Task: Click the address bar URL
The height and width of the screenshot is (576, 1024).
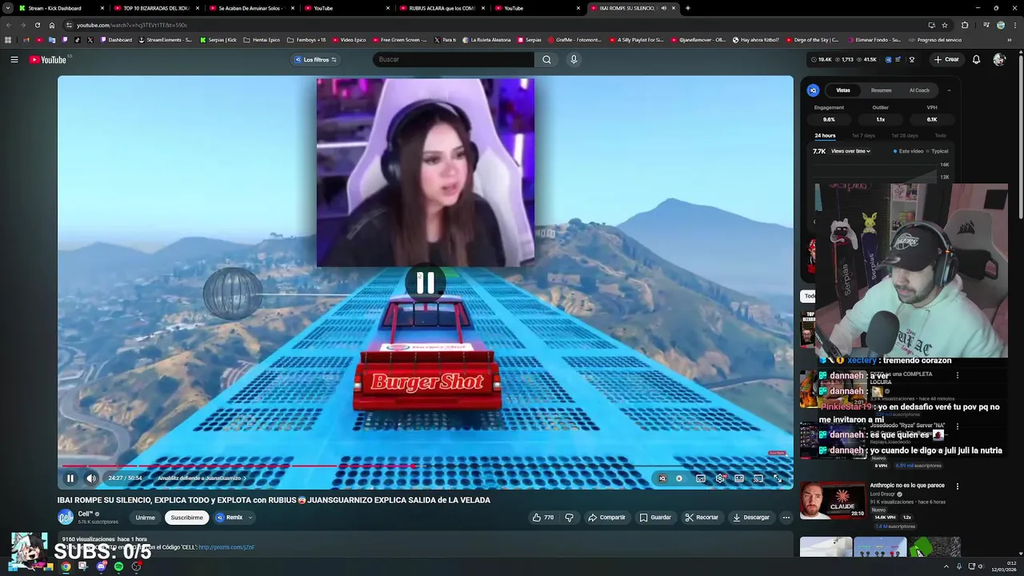Action: tap(132, 25)
